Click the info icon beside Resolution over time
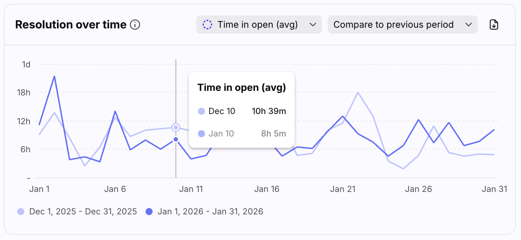Image resolution: width=521 pixels, height=240 pixels. tap(135, 25)
